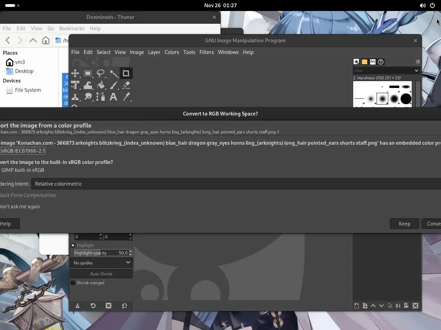Delete layer icon in layers panel
441x330 pixels.
pos(416,306)
